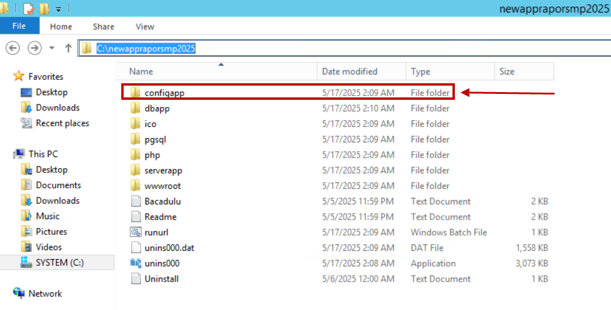
Task: Open Music under This PC
Action: tap(47, 216)
